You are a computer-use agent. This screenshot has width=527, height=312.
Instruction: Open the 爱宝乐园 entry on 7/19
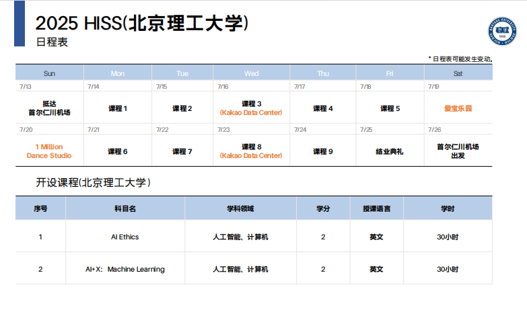(458, 108)
